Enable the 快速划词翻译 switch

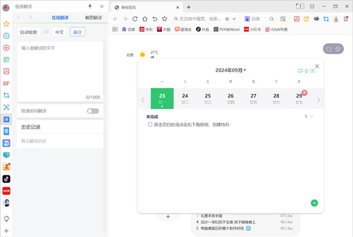pos(93,111)
